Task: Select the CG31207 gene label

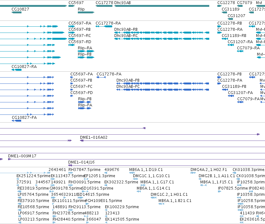Action: coord(236,16)
